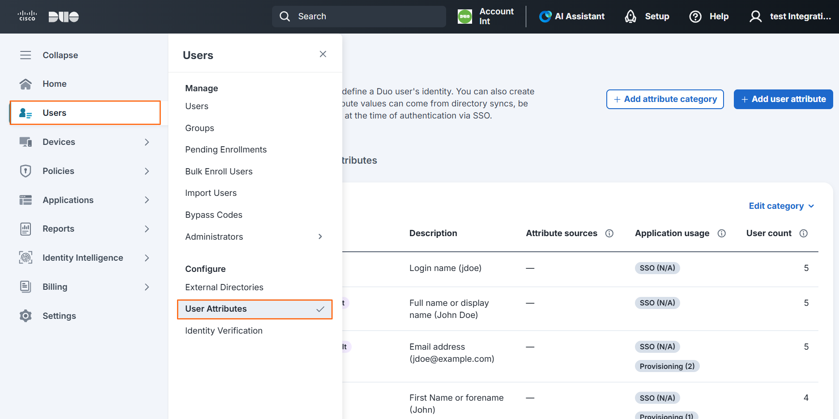This screenshot has height=419, width=839.
Task: Click the Applications icon in sidebar
Action: 26,200
